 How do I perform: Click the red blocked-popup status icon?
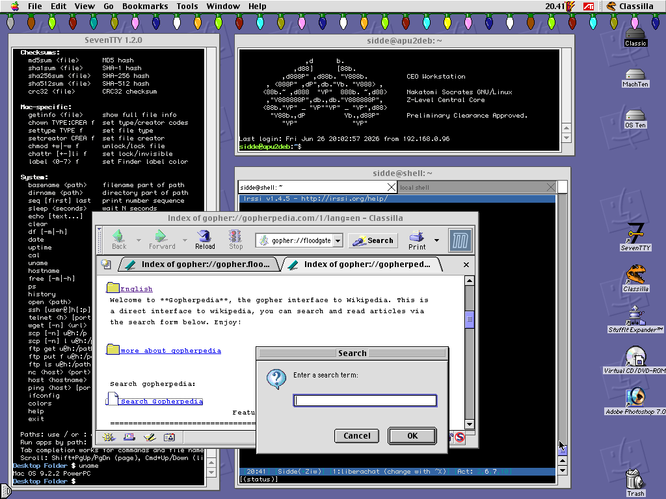click(x=460, y=437)
